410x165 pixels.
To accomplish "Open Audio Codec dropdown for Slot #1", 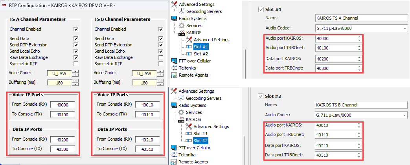I will (x=404, y=29).
